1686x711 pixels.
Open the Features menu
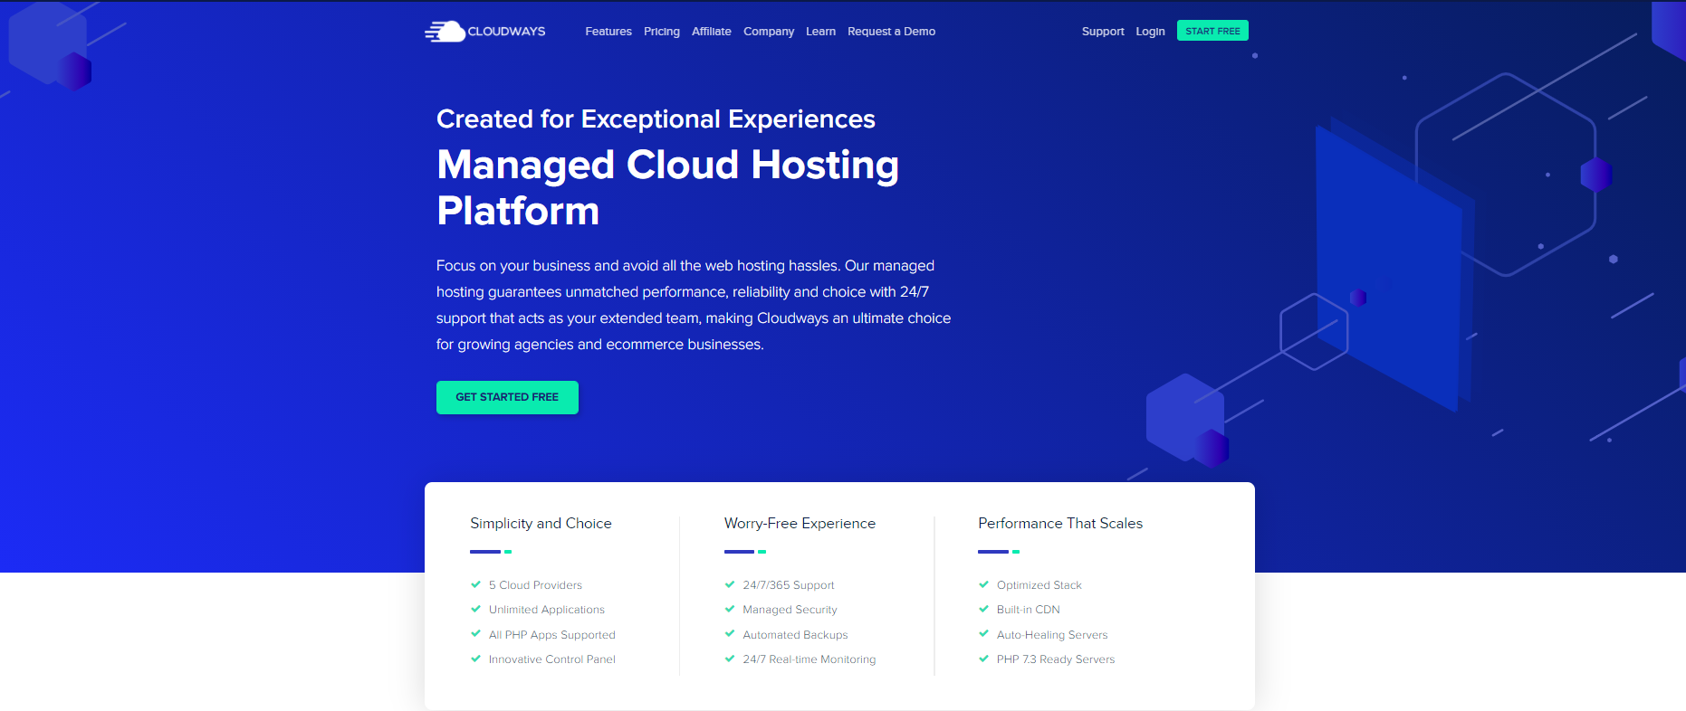[x=608, y=32]
